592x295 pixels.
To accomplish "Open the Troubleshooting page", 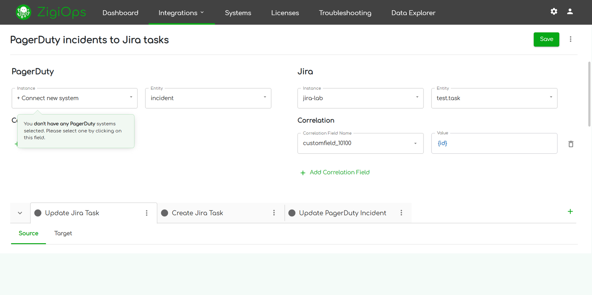I will click(345, 13).
